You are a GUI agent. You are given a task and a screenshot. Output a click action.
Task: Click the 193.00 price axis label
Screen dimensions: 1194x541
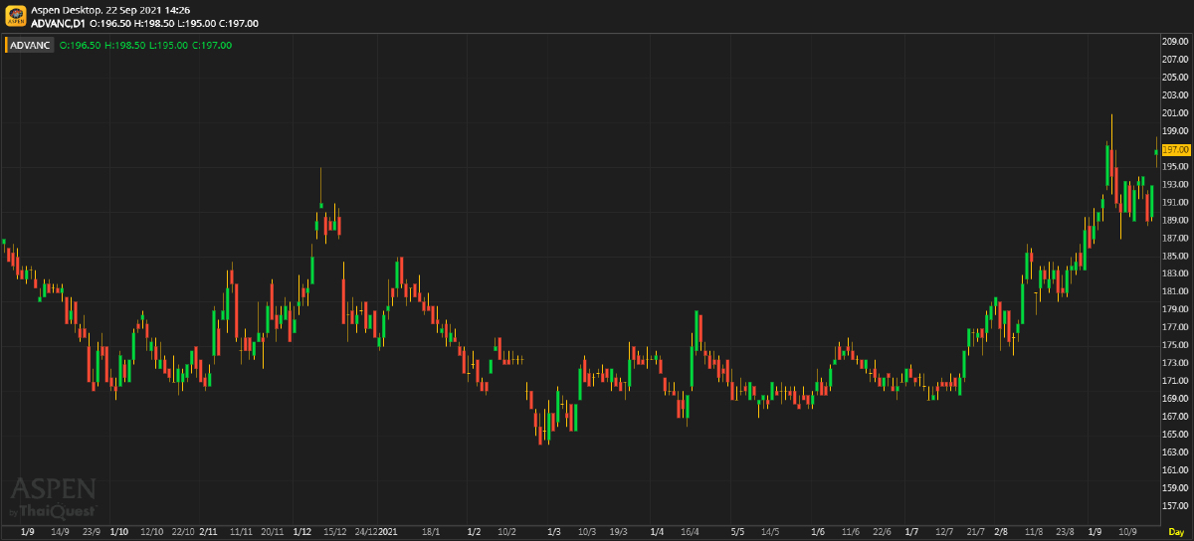pyautogui.click(x=1176, y=184)
